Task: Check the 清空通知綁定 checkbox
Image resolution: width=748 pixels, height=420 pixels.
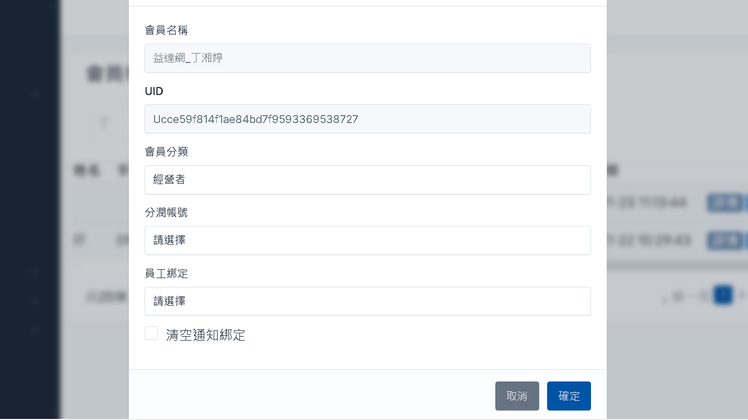Action: [151, 333]
